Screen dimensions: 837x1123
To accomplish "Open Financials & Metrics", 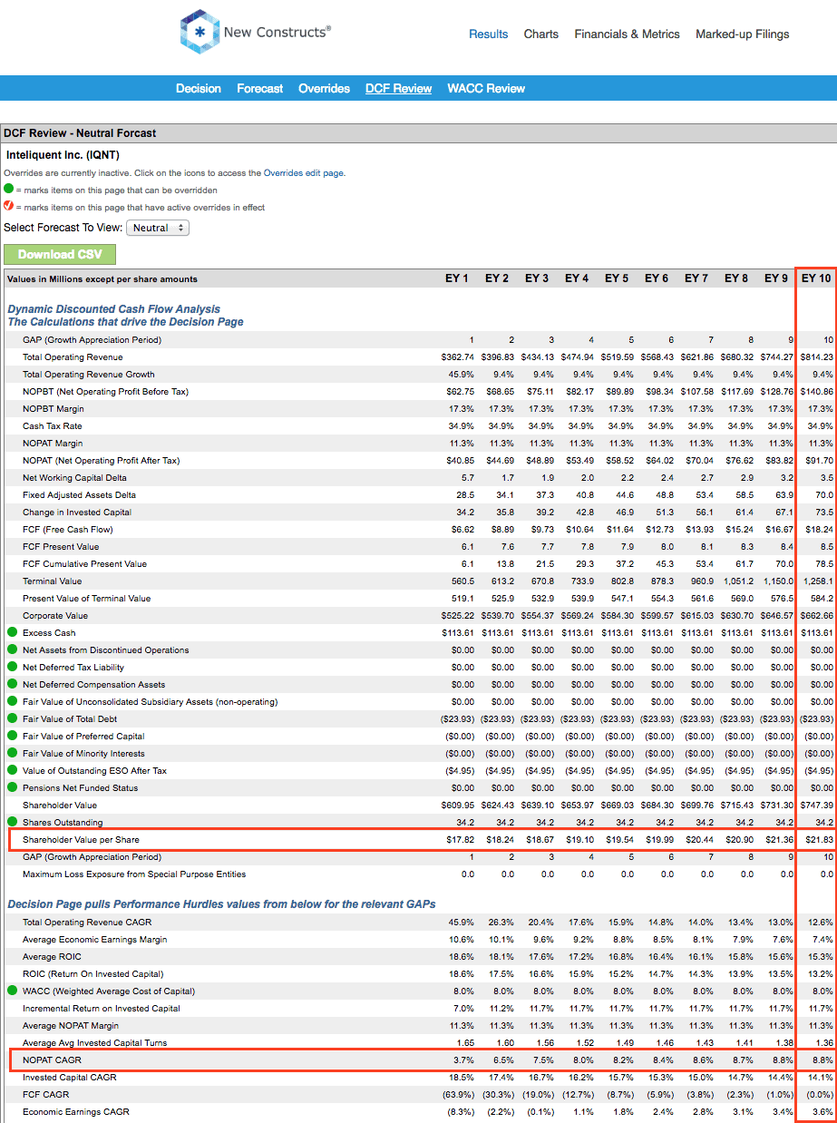I will (x=627, y=34).
